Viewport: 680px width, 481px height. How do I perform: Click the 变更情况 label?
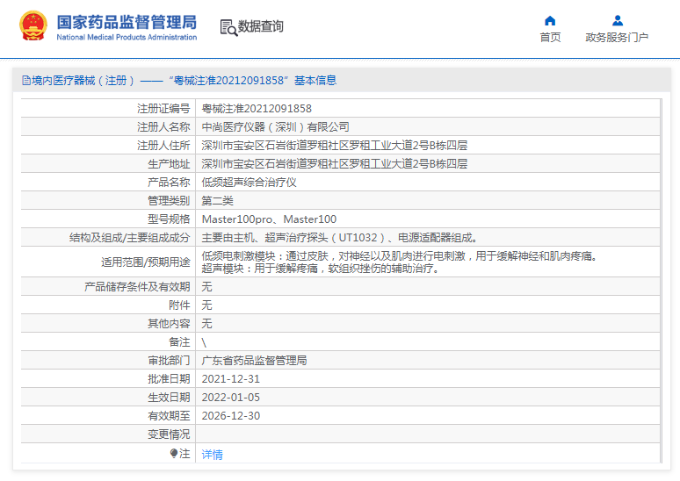169,434
